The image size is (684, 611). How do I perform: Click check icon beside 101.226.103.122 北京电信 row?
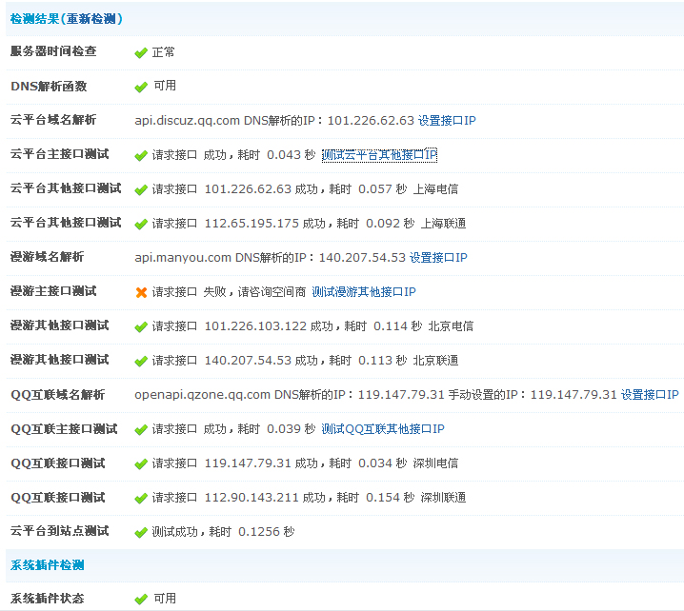[x=141, y=326]
